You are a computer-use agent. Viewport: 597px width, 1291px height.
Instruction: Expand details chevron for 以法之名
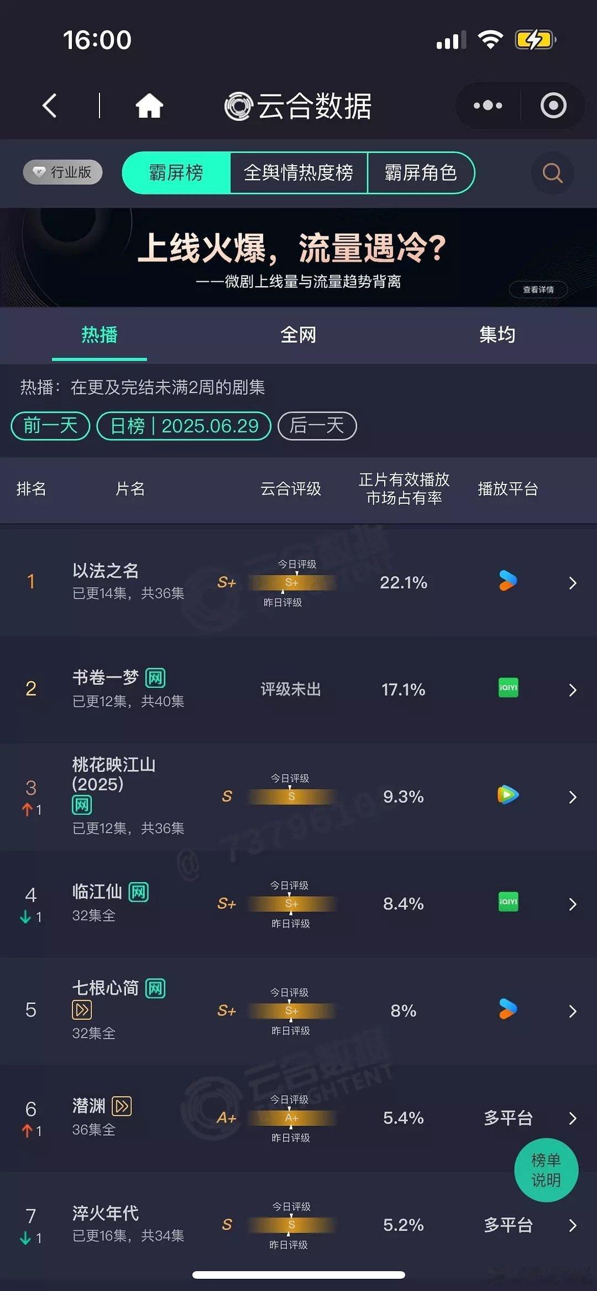pyautogui.click(x=573, y=583)
